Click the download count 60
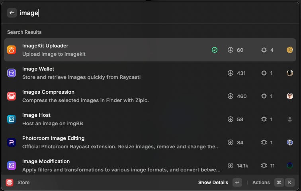The image size is (301, 191). click(x=240, y=50)
